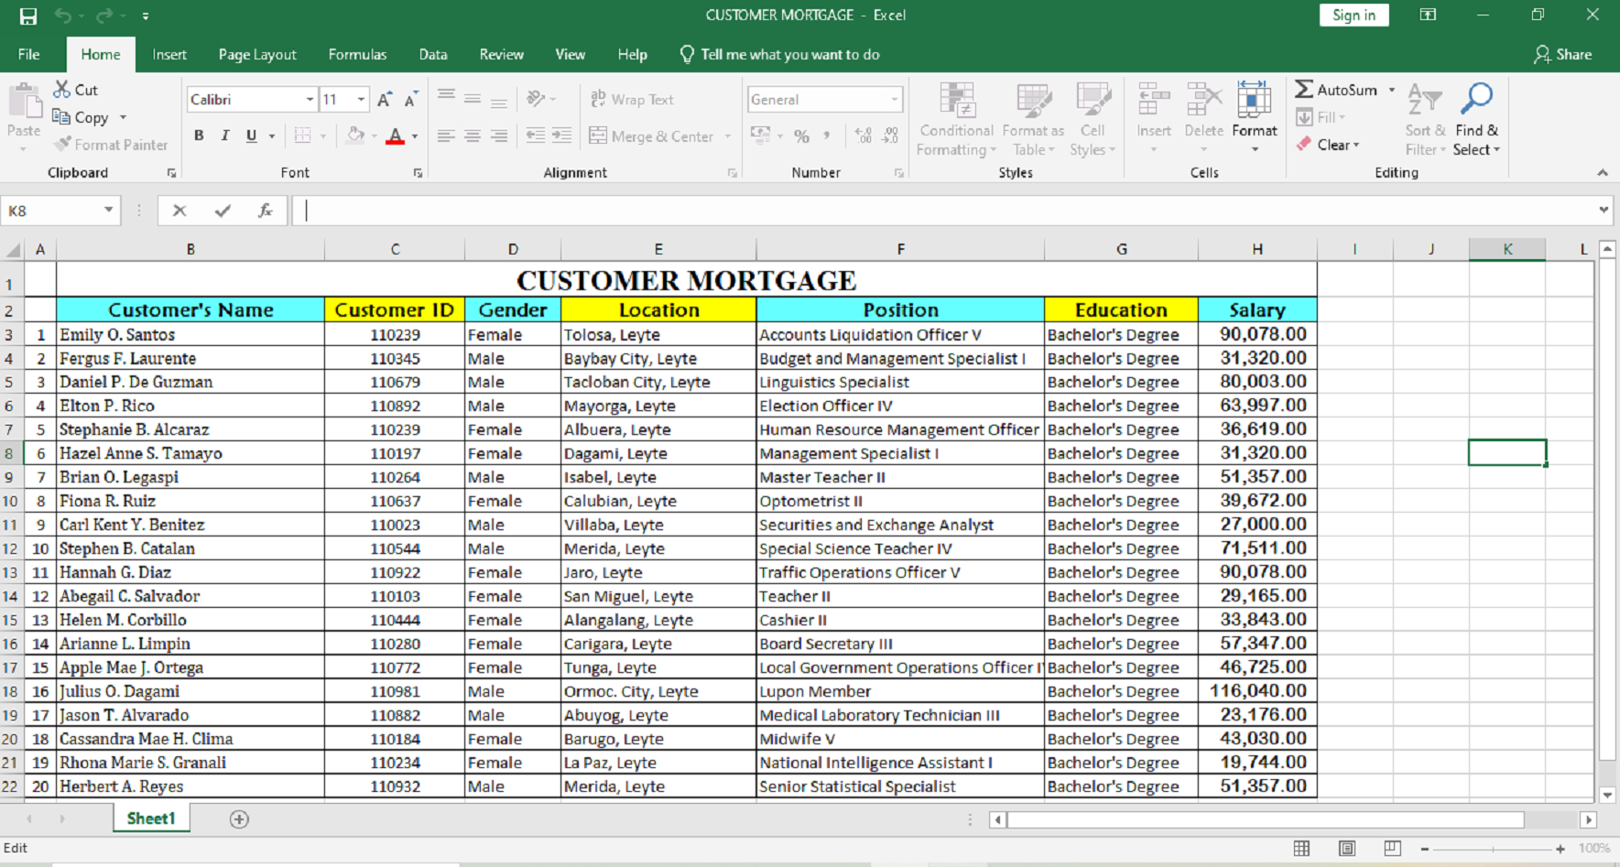Click the Fill Color paint bucket icon
The width and height of the screenshot is (1620, 867).
click(355, 135)
